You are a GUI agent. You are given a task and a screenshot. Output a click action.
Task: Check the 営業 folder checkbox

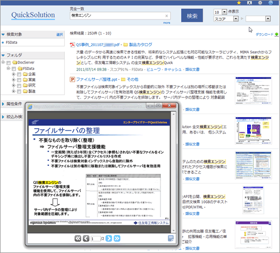[x=19, y=80]
